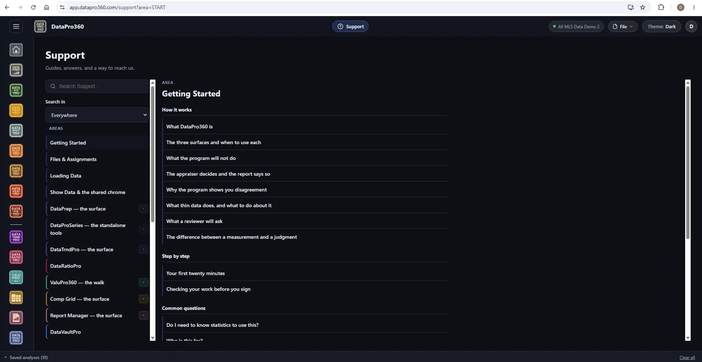Expand DataPrep — the surface arrow
The image size is (702, 362).
[144, 209]
